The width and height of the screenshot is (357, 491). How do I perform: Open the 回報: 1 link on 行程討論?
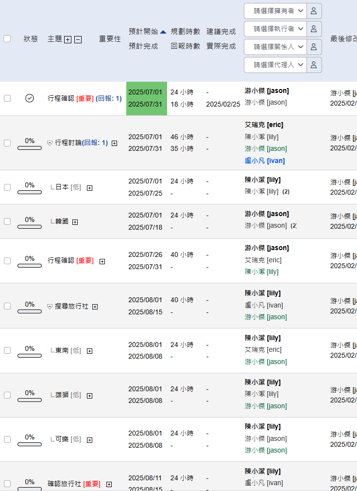click(x=95, y=143)
